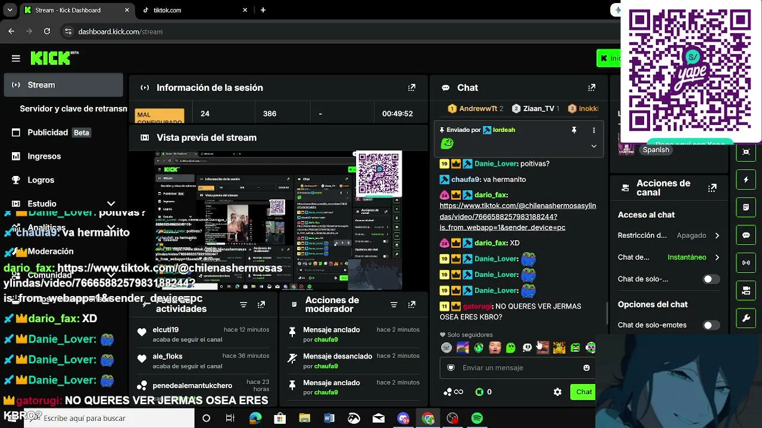The image size is (762, 428).
Task: Reload the browser page
Action: pyautogui.click(x=48, y=32)
